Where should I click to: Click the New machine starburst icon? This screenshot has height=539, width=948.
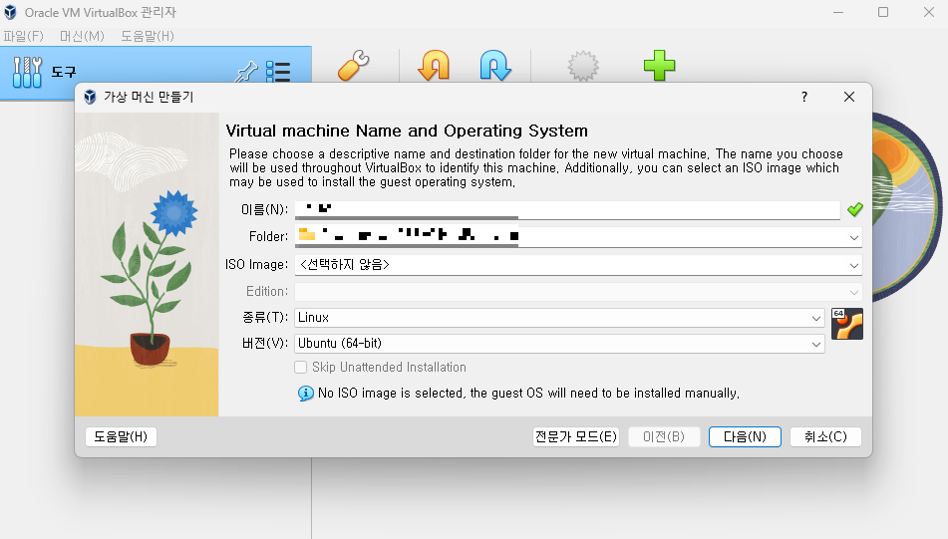click(583, 66)
